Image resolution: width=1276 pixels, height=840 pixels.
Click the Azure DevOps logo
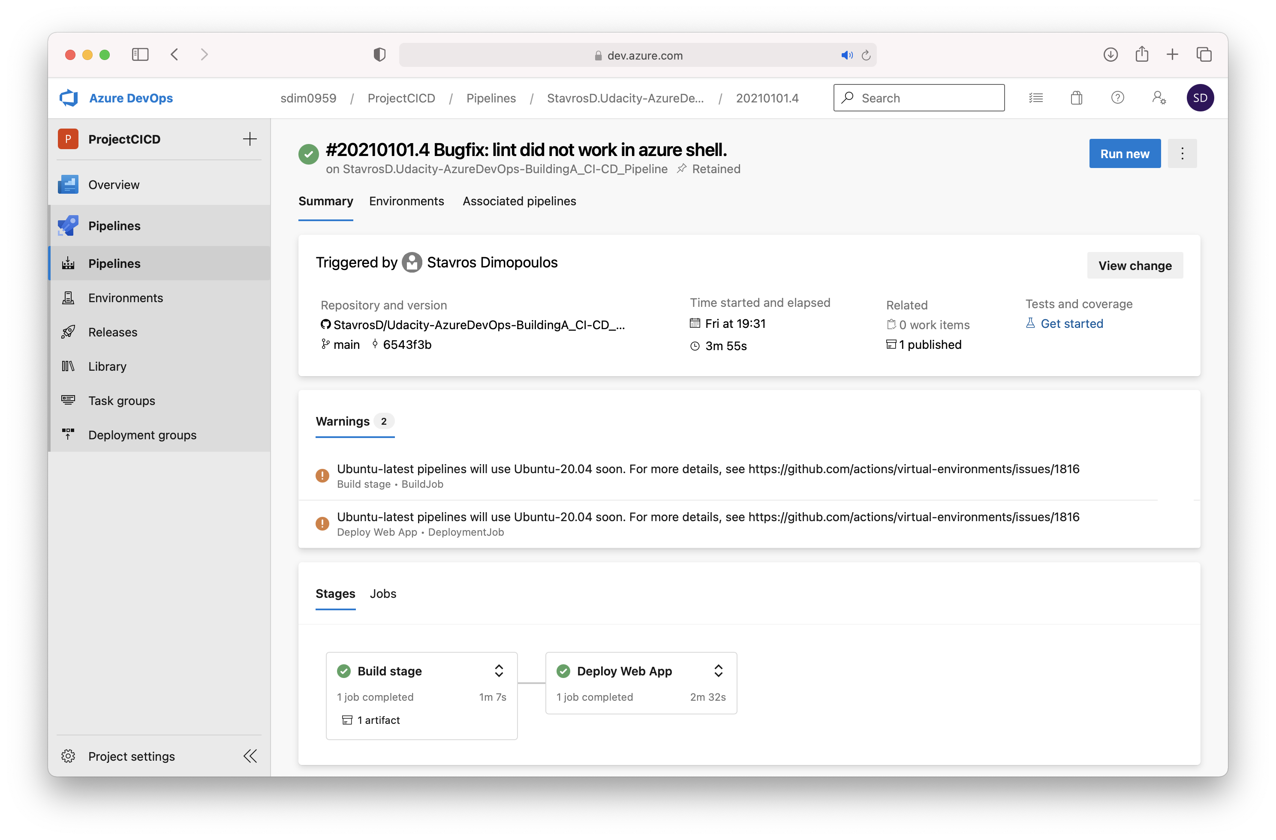(69, 98)
